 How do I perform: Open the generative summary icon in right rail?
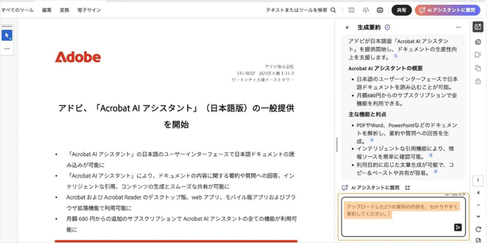pyautogui.click(x=478, y=27)
